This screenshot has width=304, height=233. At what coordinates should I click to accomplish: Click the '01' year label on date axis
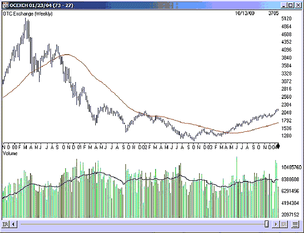[79, 147]
